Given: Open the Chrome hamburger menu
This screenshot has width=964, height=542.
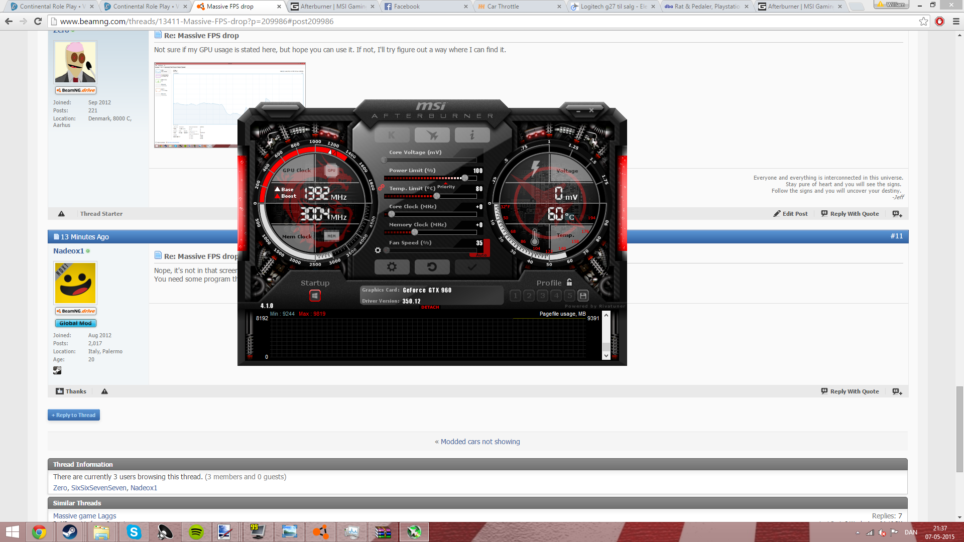Looking at the screenshot, I should pyautogui.click(x=956, y=21).
